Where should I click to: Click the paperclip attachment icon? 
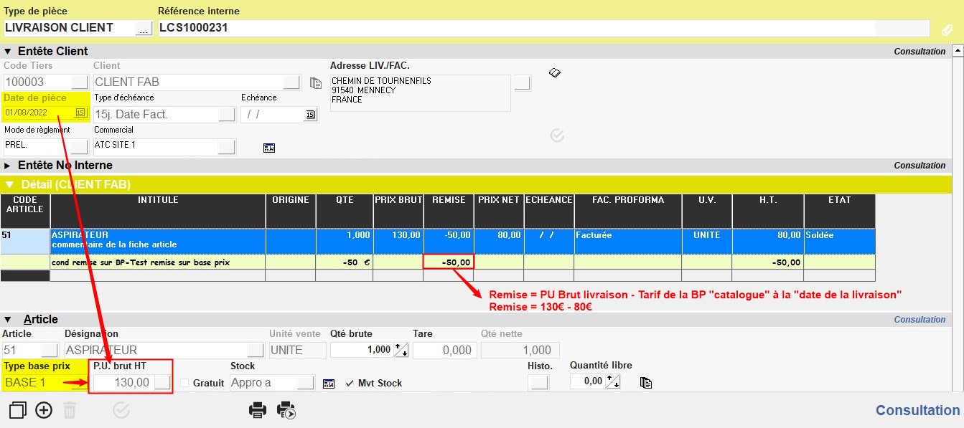[947, 29]
